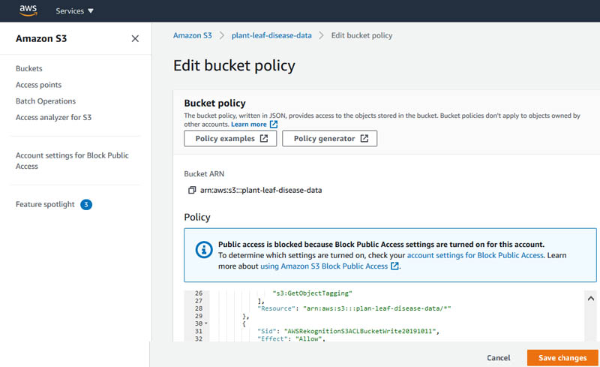Click the policy editor scroll up arrow

pyautogui.click(x=591, y=299)
